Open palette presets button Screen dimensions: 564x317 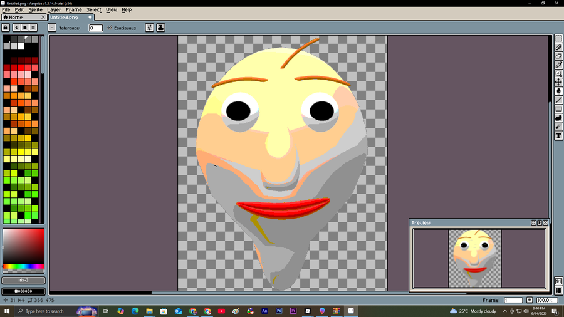tap(25, 28)
